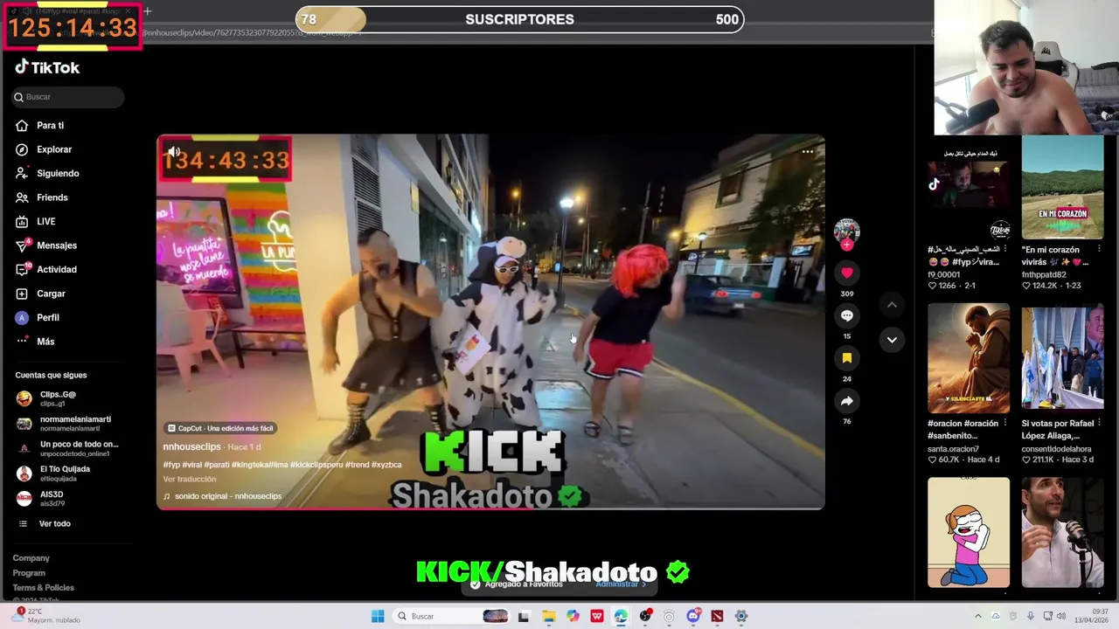Toggle the yellow bookmark favorite button
The width and height of the screenshot is (1119, 629).
point(846,358)
